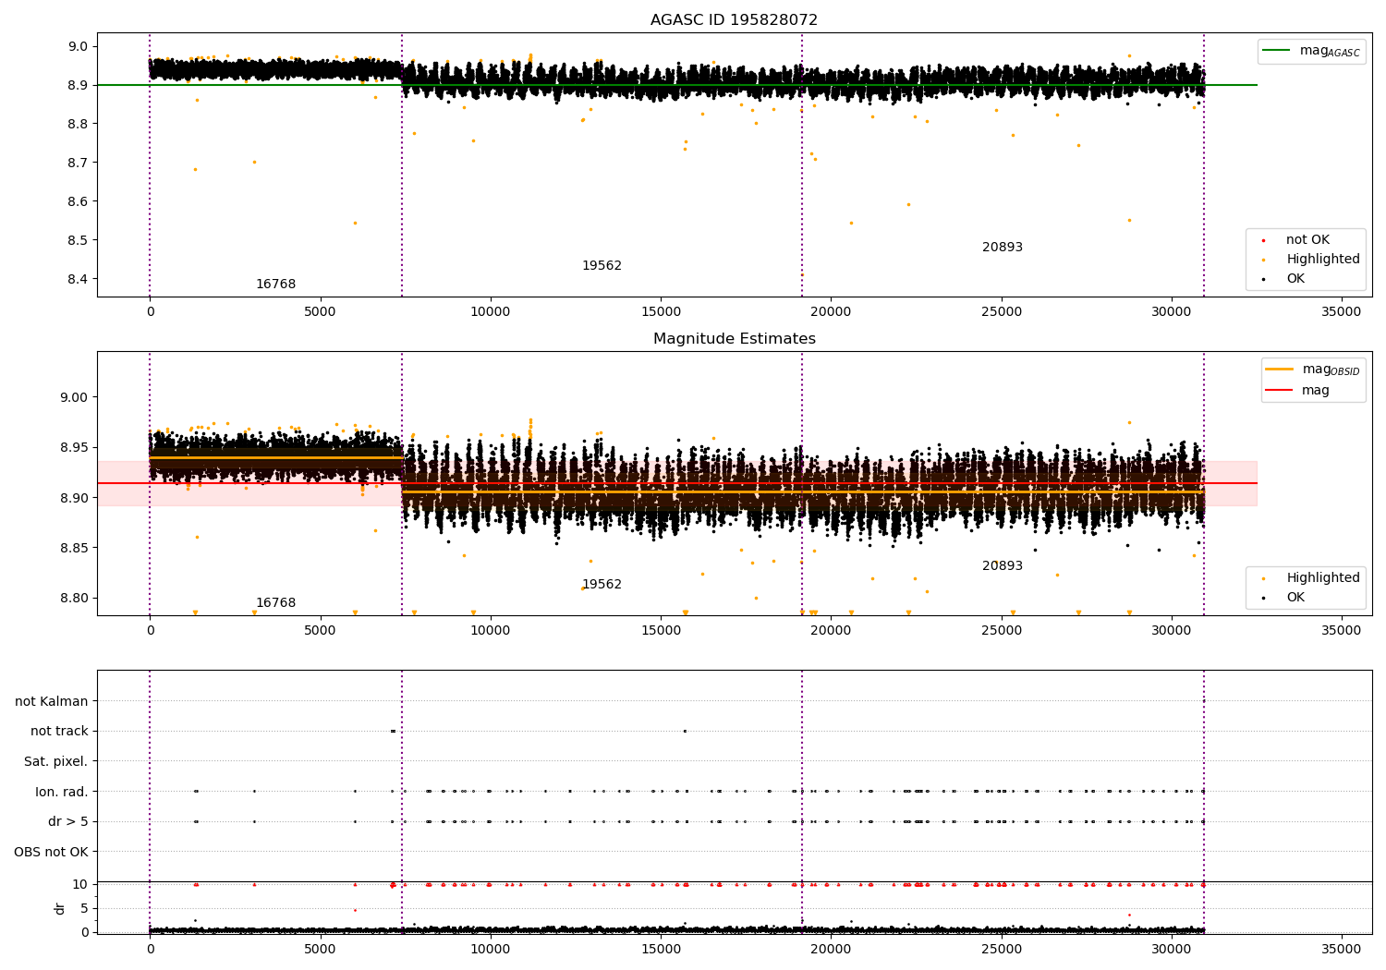Click y-tick 8.80 on the Magnitude Estimates plot

point(74,599)
